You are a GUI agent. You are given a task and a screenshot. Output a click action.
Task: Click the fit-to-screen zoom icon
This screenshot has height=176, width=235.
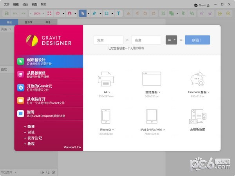(49, 13)
